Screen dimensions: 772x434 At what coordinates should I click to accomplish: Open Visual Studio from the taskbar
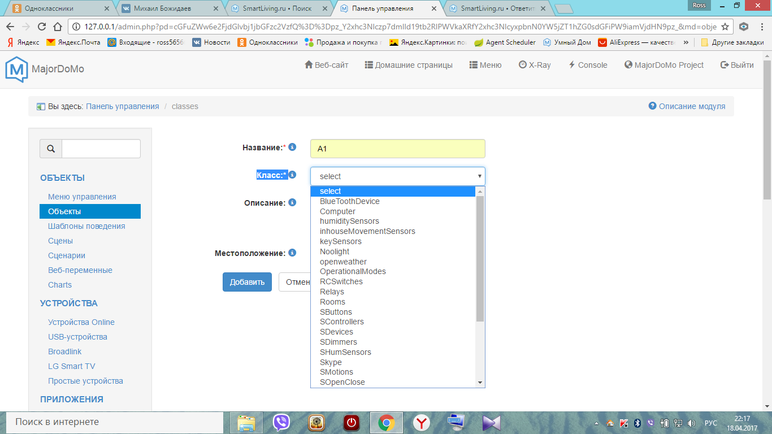coord(491,423)
